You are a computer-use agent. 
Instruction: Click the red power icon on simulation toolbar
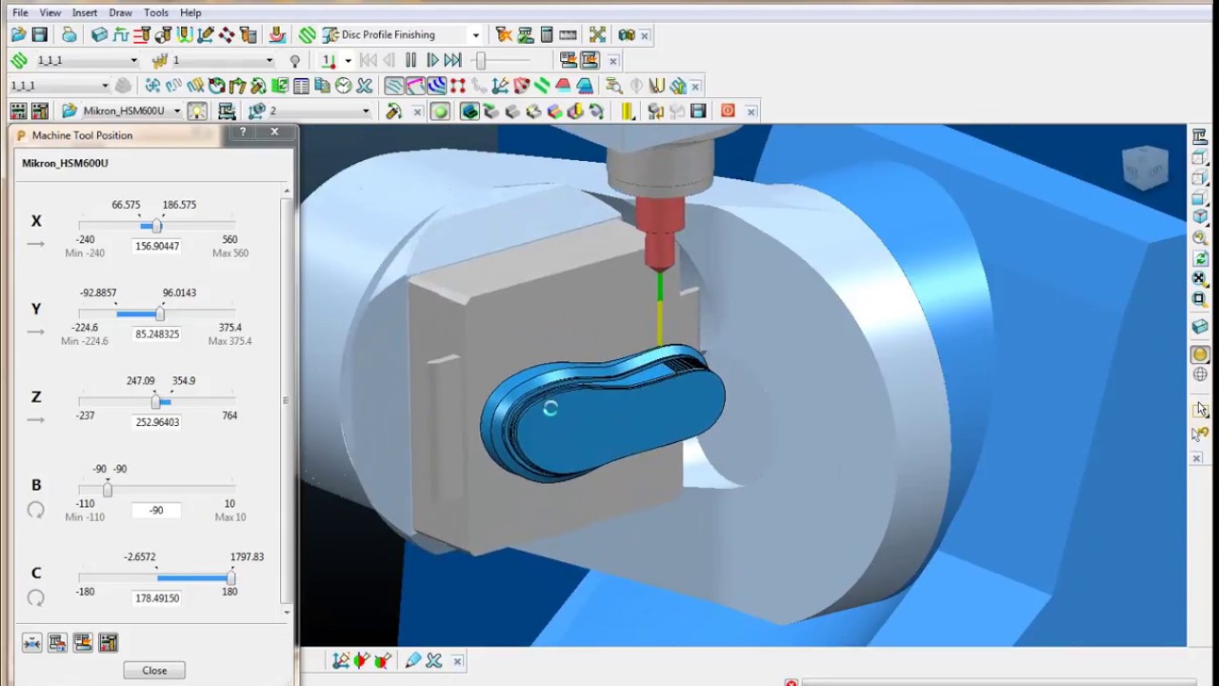[728, 111]
